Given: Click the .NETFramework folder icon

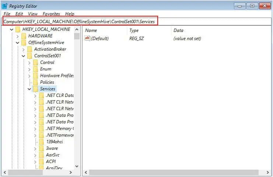Looking at the screenshot, I should [41, 135].
